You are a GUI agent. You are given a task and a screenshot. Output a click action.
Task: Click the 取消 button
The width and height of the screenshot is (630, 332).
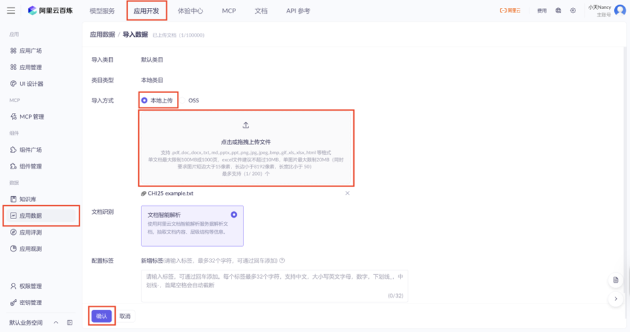(125, 316)
